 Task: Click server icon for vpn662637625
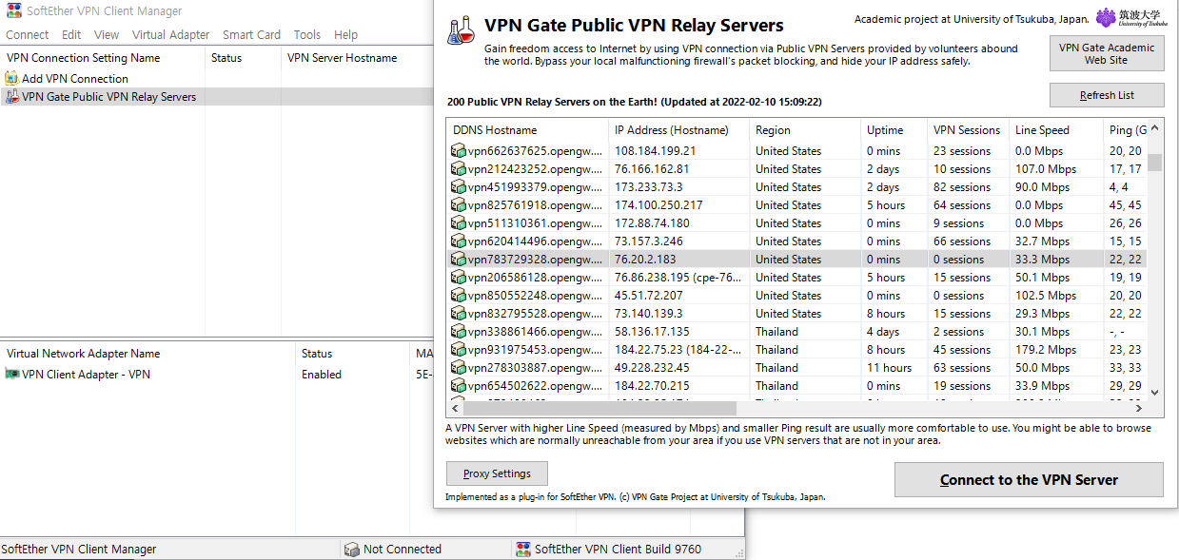pyautogui.click(x=459, y=151)
